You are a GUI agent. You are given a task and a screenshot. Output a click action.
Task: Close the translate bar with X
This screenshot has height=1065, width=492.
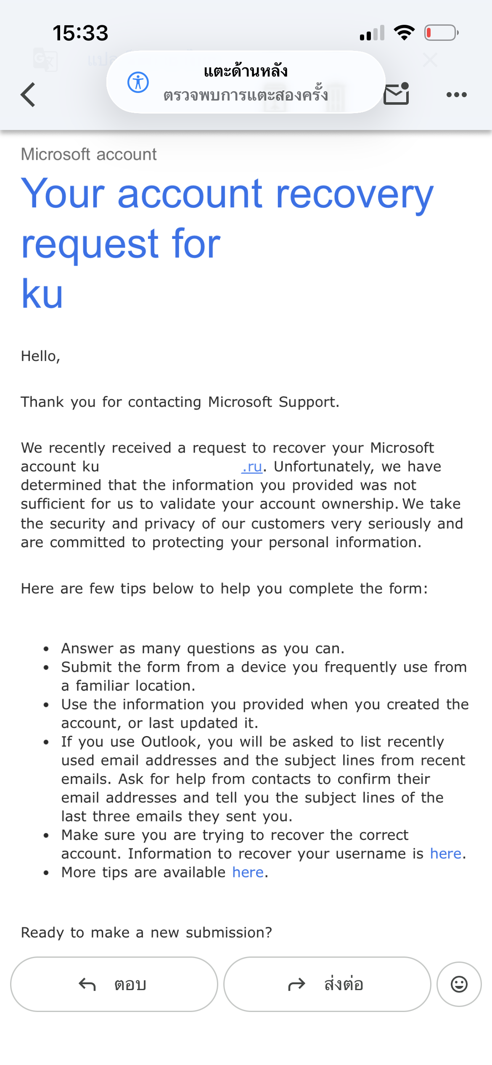point(430,60)
